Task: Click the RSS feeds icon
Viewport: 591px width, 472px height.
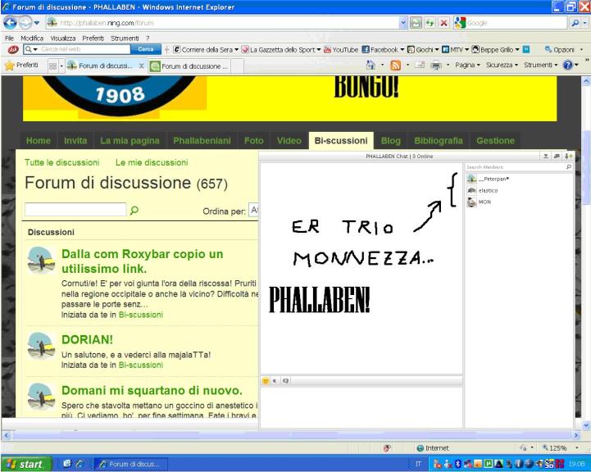Action: click(394, 66)
